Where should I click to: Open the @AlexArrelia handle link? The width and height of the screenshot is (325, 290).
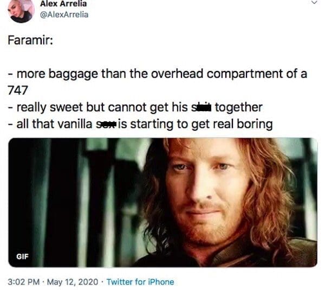pos(64,15)
